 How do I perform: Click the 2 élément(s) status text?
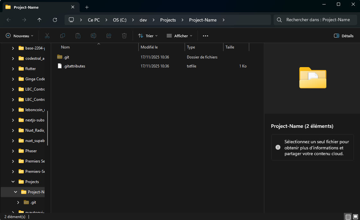(x=15, y=217)
